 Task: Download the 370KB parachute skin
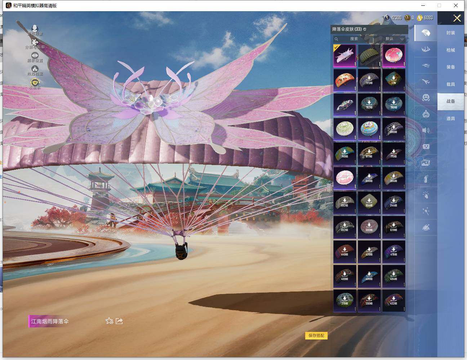coord(345,301)
